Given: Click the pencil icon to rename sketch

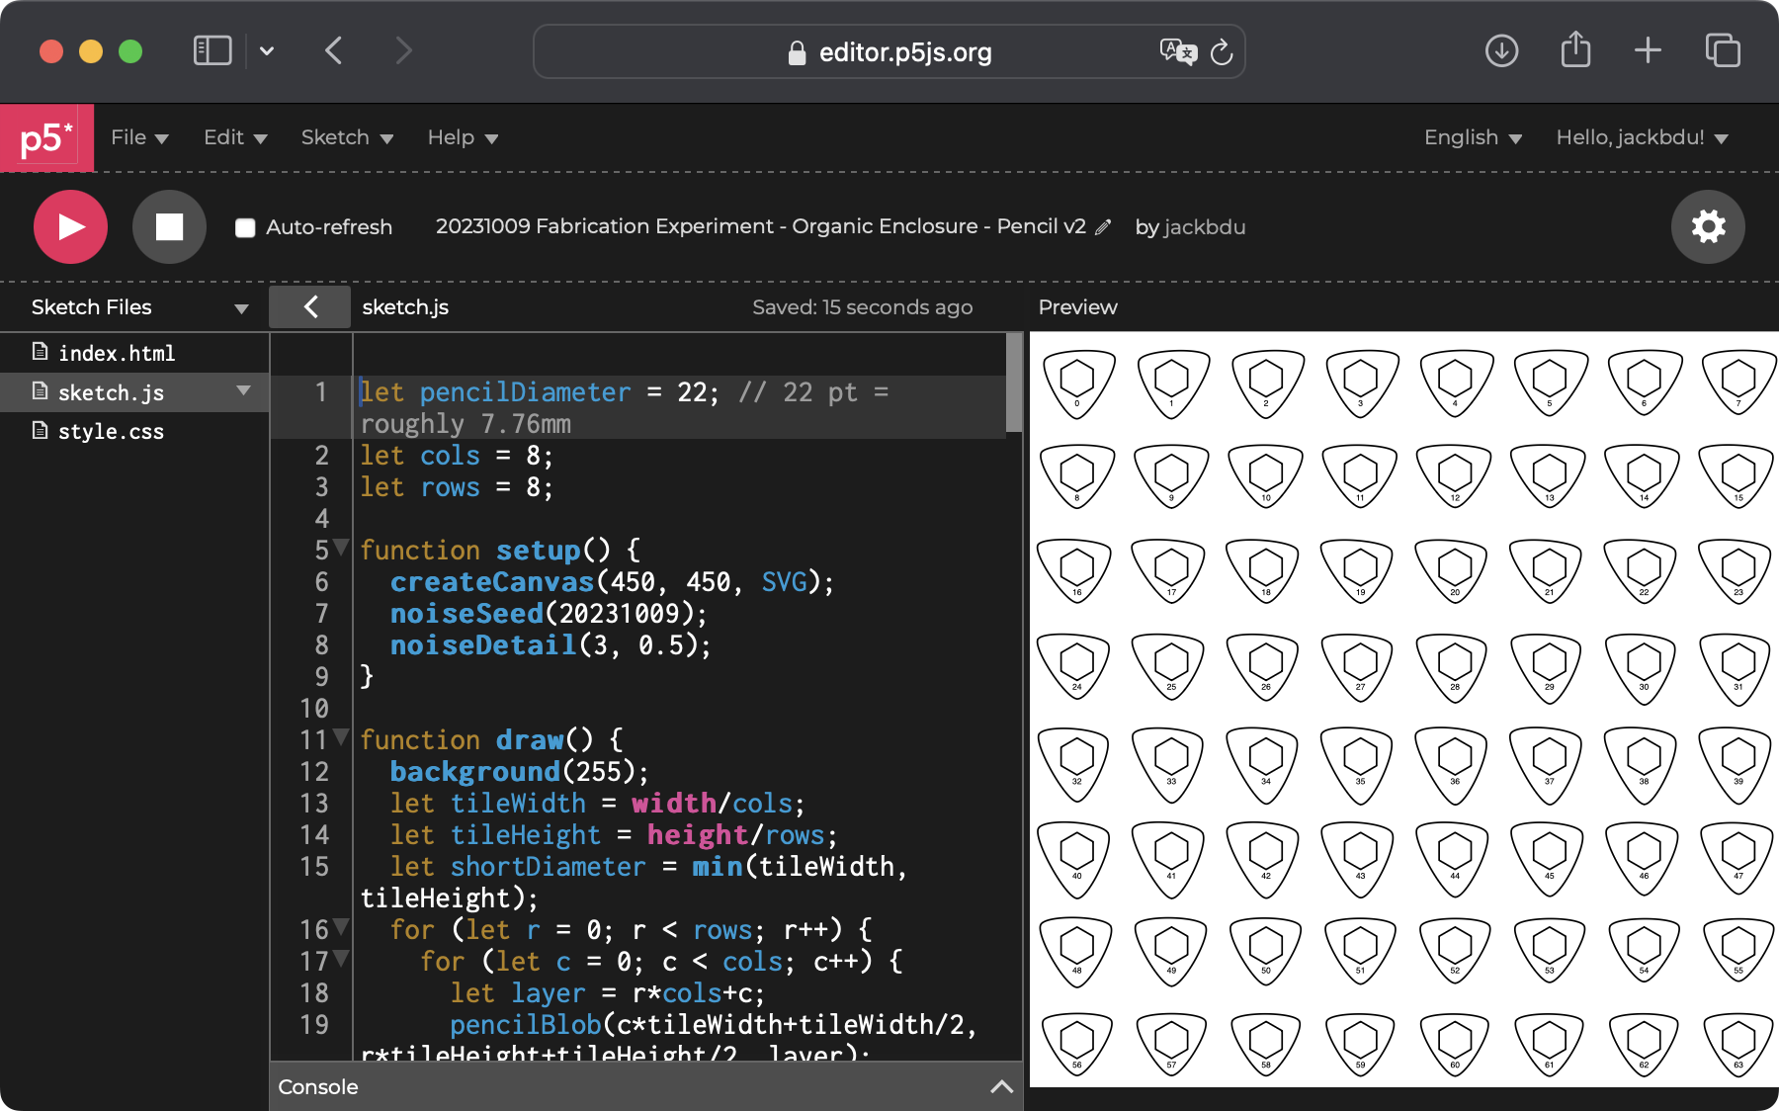Looking at the screenshot, I should pos(1103,227).
